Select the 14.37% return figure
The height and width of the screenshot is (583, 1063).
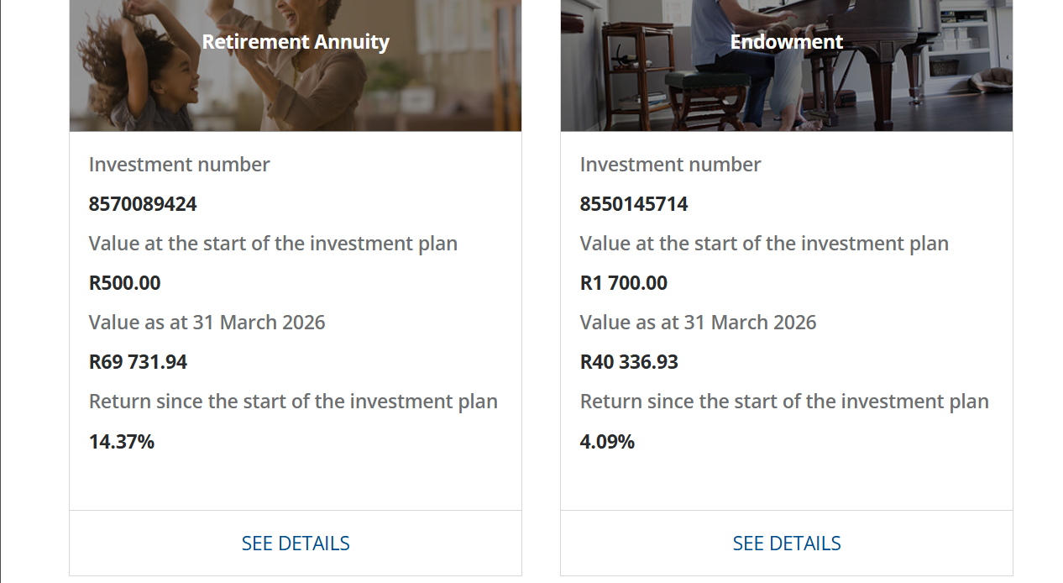click(x=122, y=441)
